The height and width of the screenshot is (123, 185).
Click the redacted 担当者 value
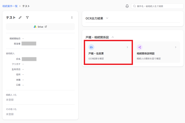(29, 44)
